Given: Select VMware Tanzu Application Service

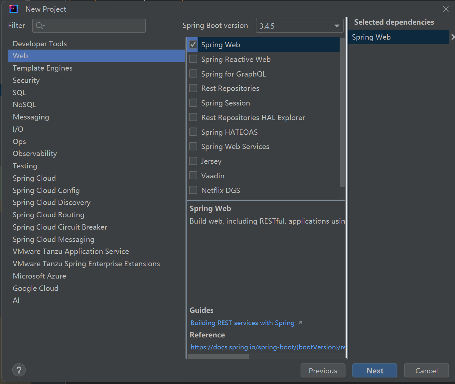Looking at the screenshot, I should (96, 251).
